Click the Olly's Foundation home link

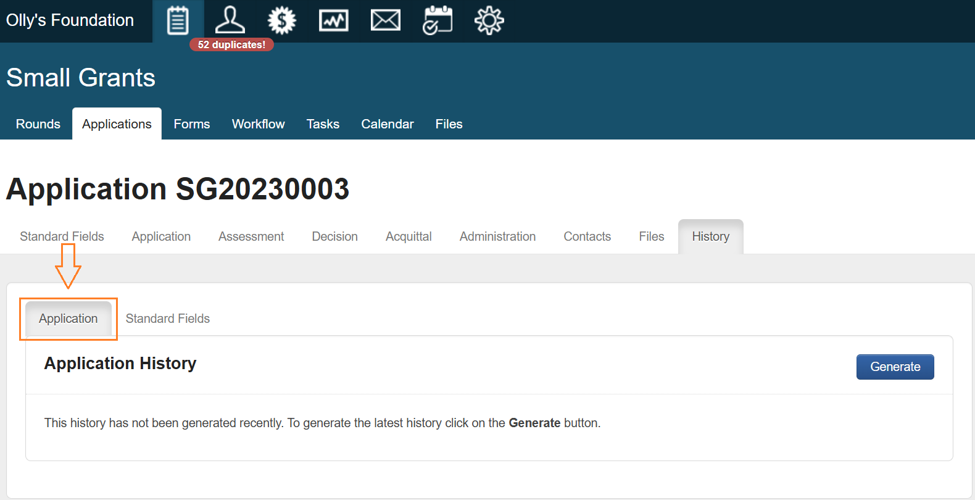pyautogui.click(x=70, y=20)
